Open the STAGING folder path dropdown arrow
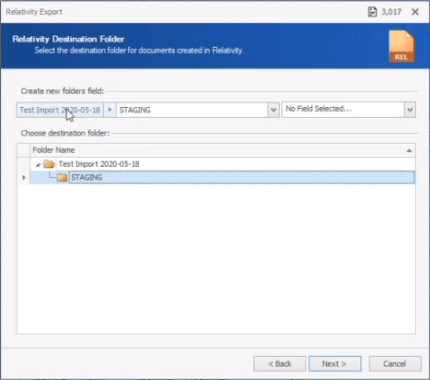The height and width of the screenshot is (380, 430). pos(273,110)
